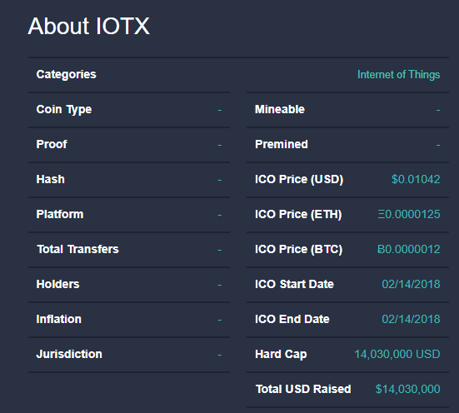
Task: Click the Coin Type row label
Action: 64,109
